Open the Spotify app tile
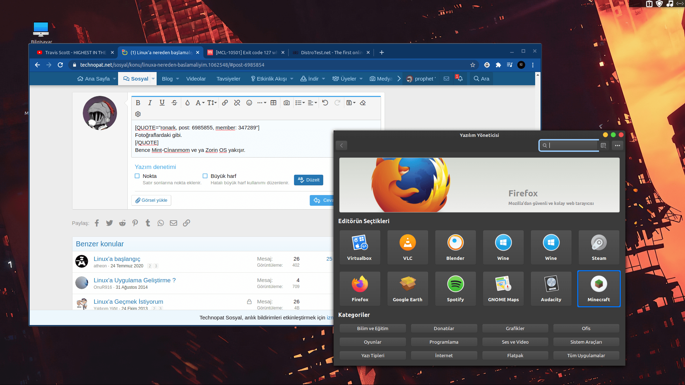Image resolution: width=685 pixels, height=385 pixels. [455, 289]
